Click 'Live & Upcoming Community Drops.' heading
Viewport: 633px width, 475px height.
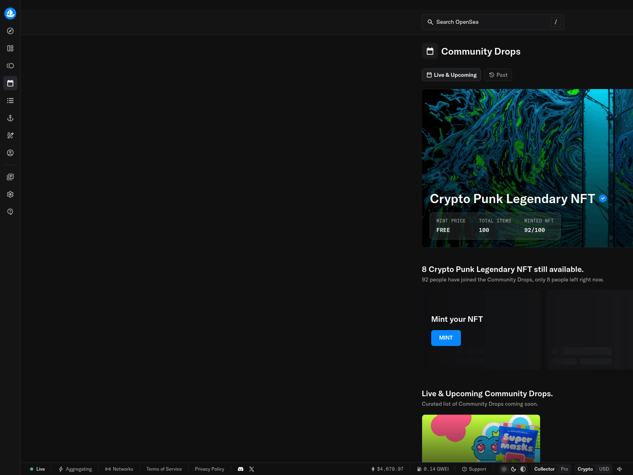click(487, 394)
